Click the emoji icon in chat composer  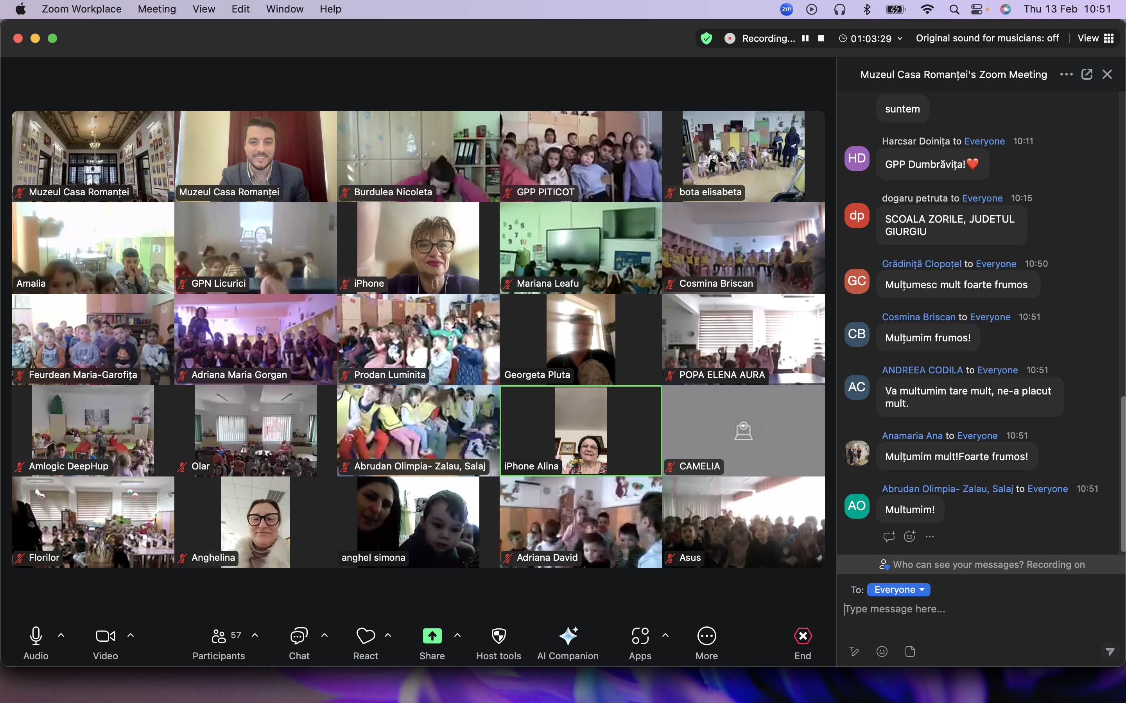[882, 651]
